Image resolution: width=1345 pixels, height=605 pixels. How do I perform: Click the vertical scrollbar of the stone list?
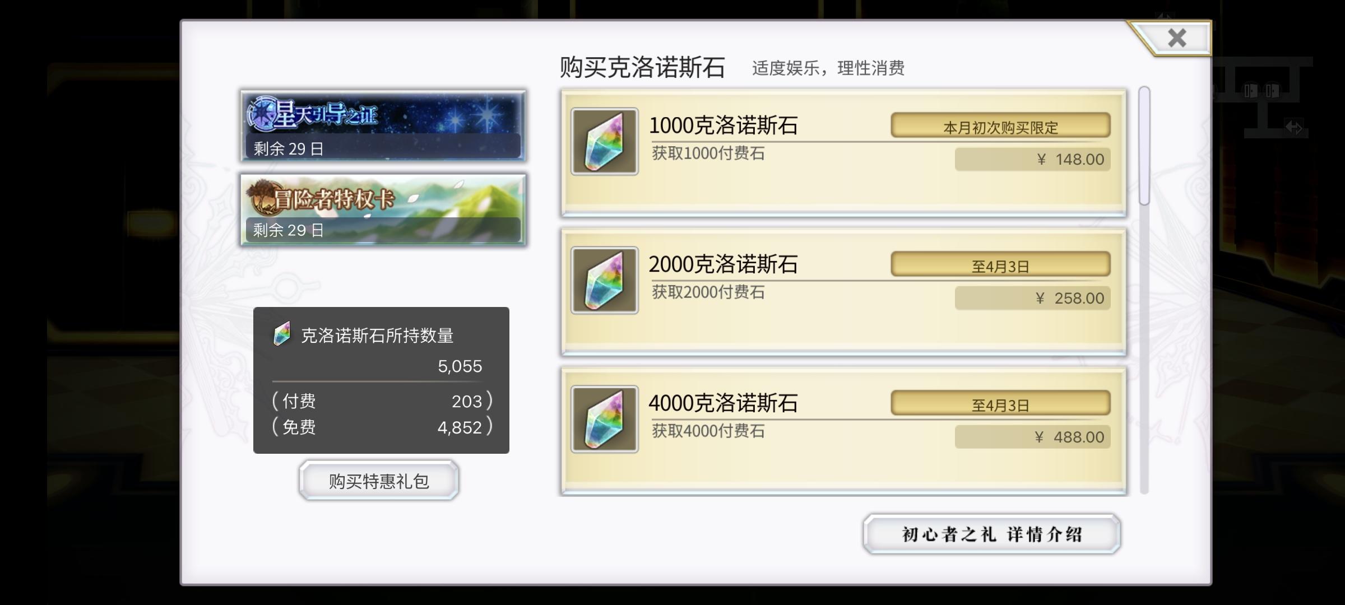[1144, 290]
